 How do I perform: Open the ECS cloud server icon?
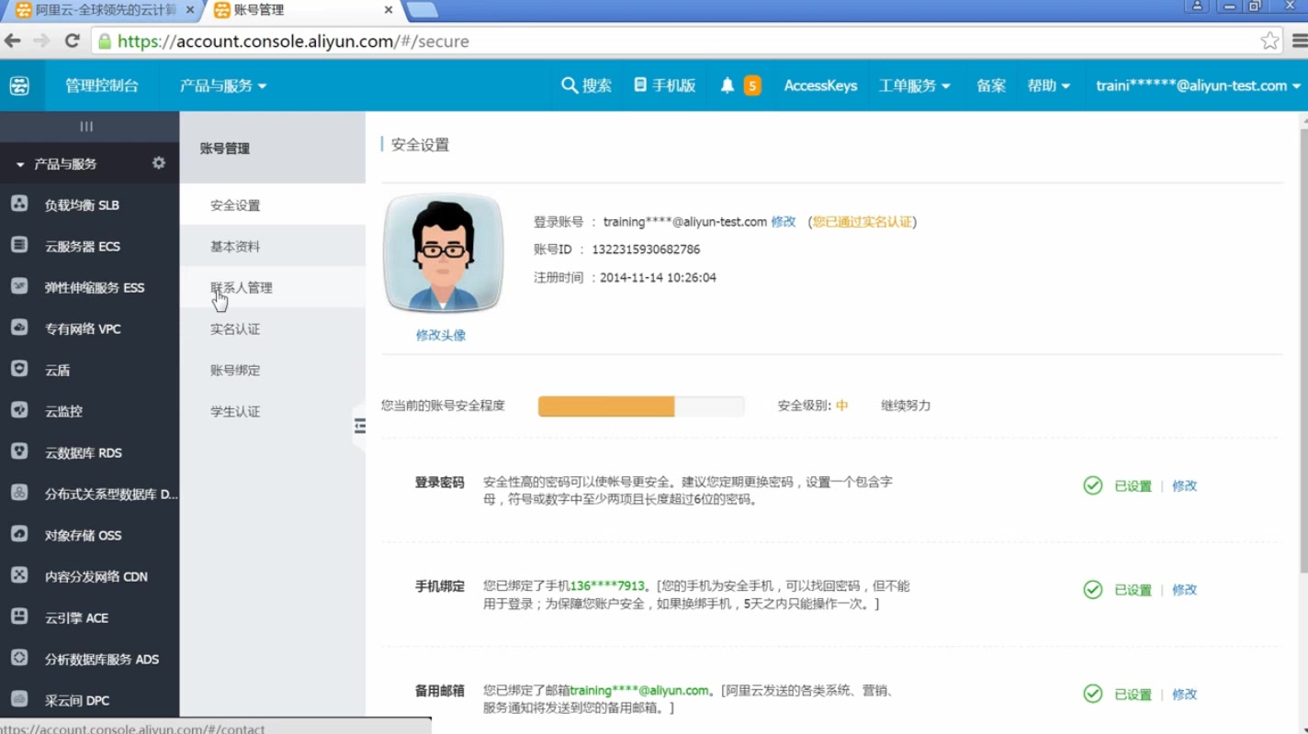point(19,245)
